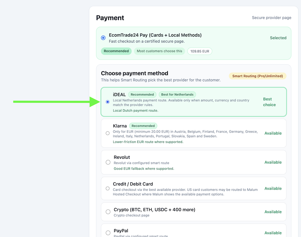Click the Available label in PayPal row
The width and height of the screenshot is (301, 237).
point(273,233)
